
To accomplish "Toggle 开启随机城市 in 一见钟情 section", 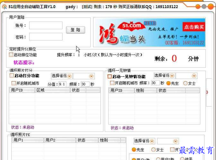I will (112, 83).
